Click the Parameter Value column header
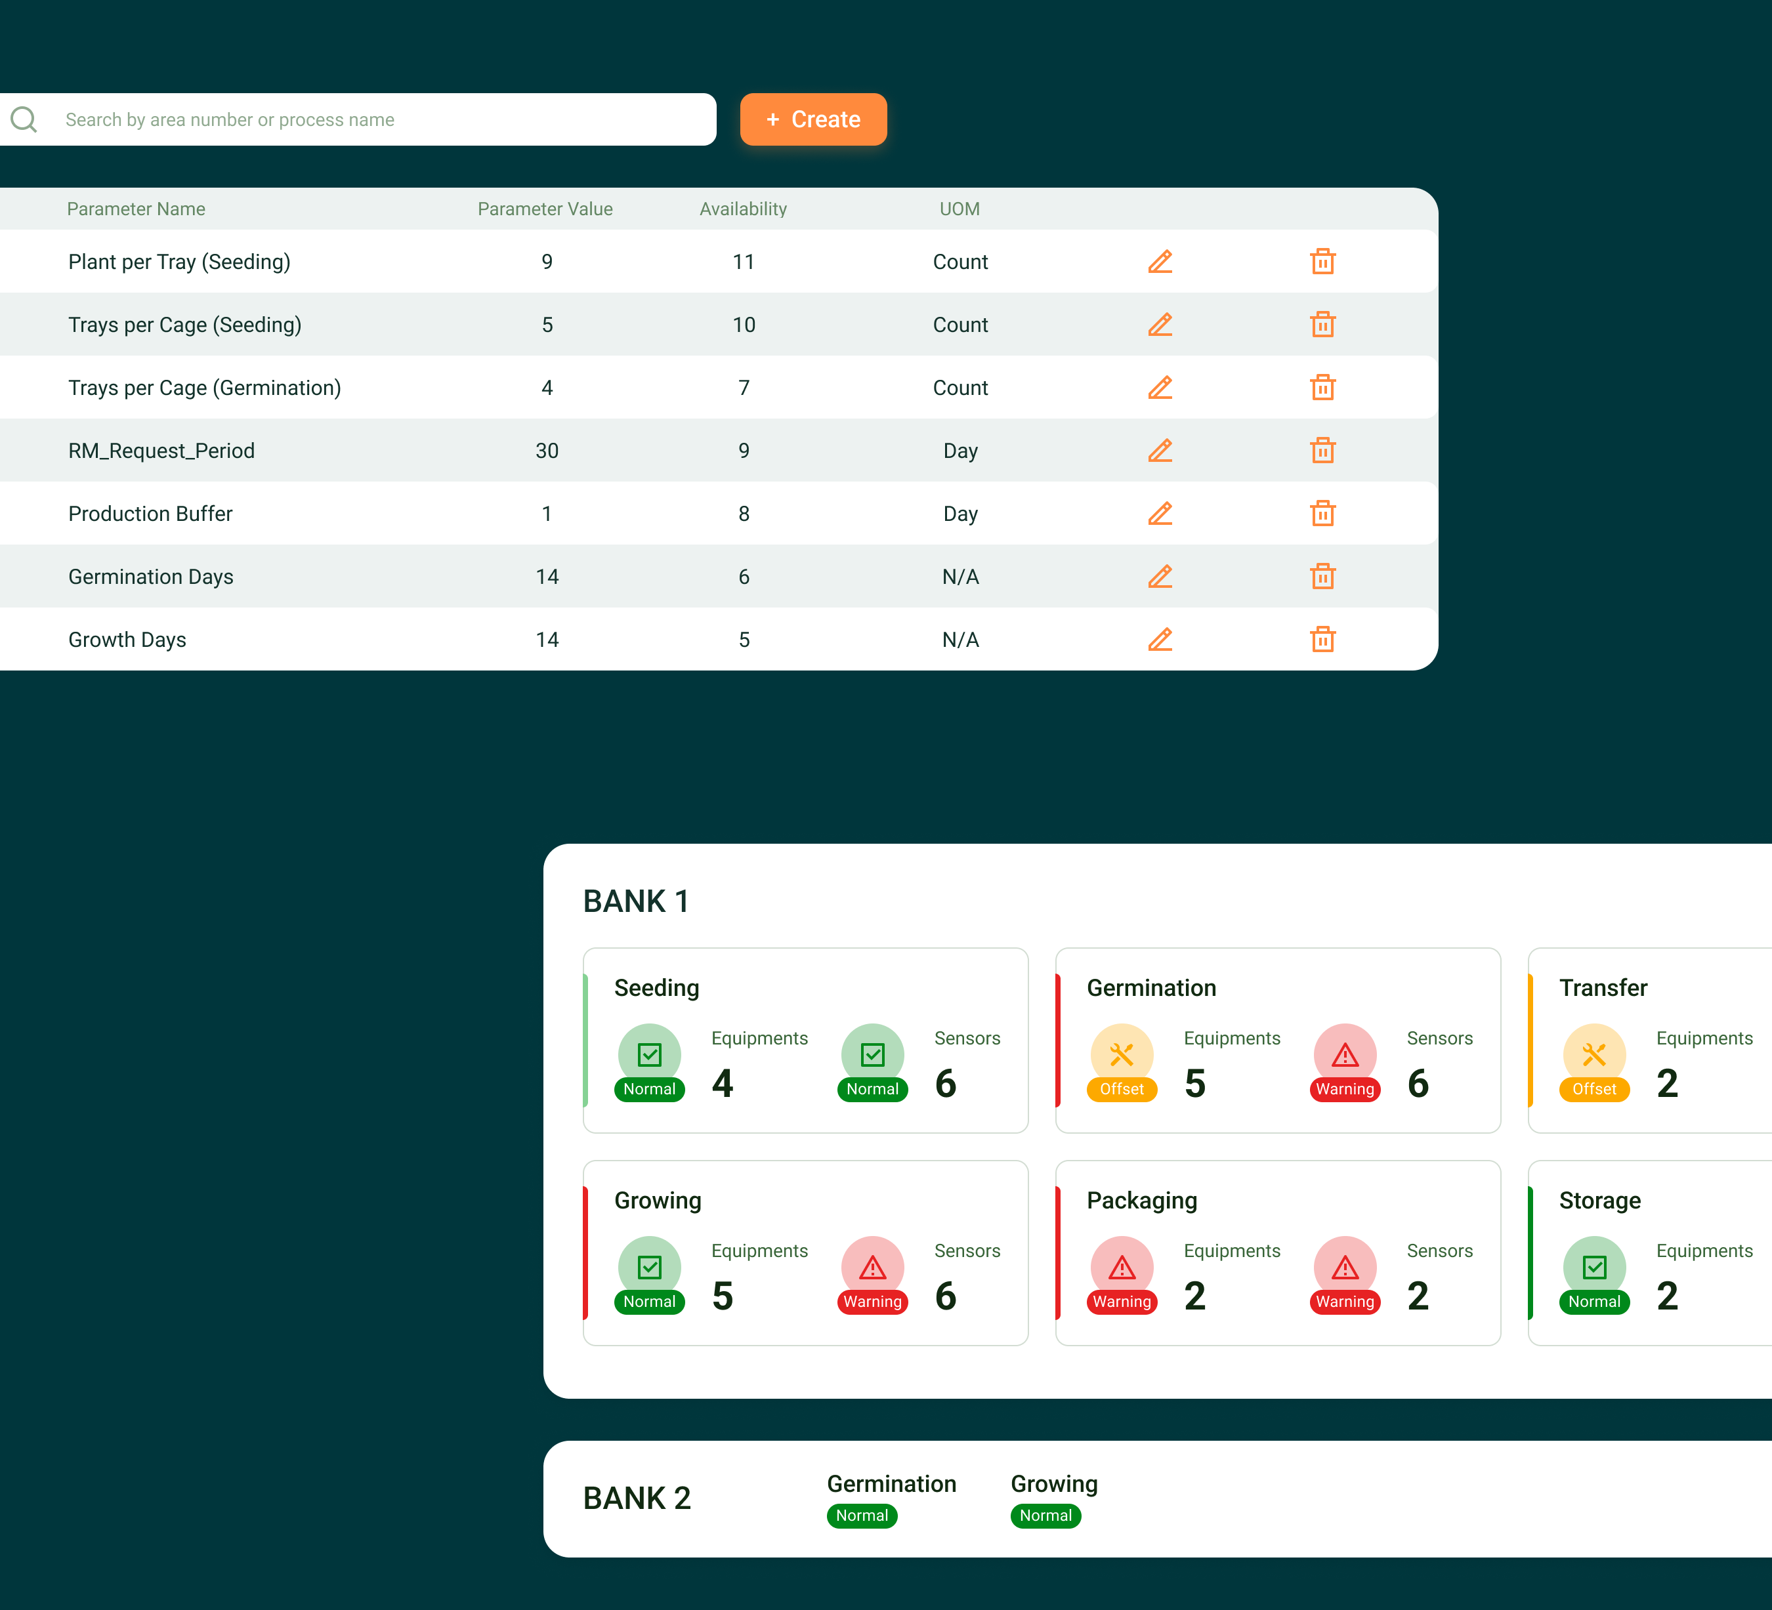 tap(545, 209)
